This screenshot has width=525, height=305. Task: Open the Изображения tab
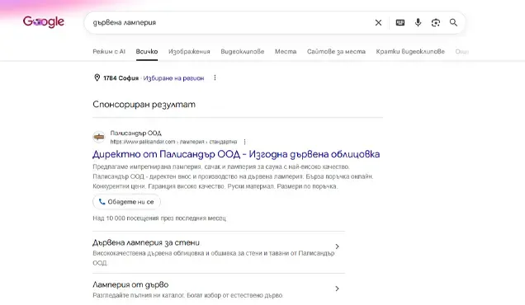(189, 51)
